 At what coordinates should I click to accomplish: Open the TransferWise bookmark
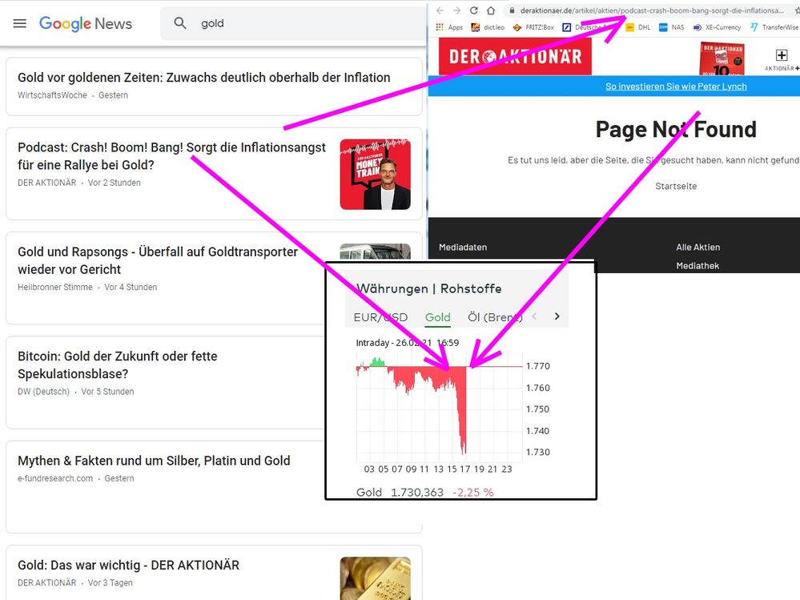[x=774, y=27]
